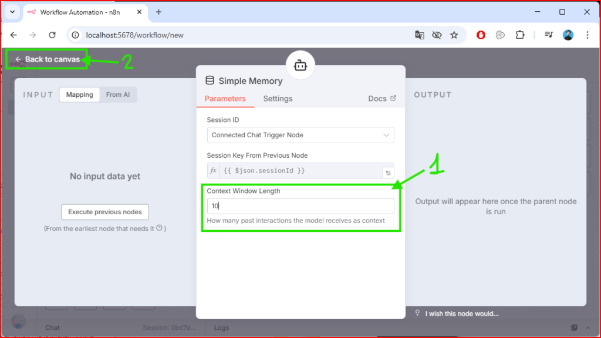
Task: Select the Parameters tab
Action: pyautogui.click(x=225, y=99)
